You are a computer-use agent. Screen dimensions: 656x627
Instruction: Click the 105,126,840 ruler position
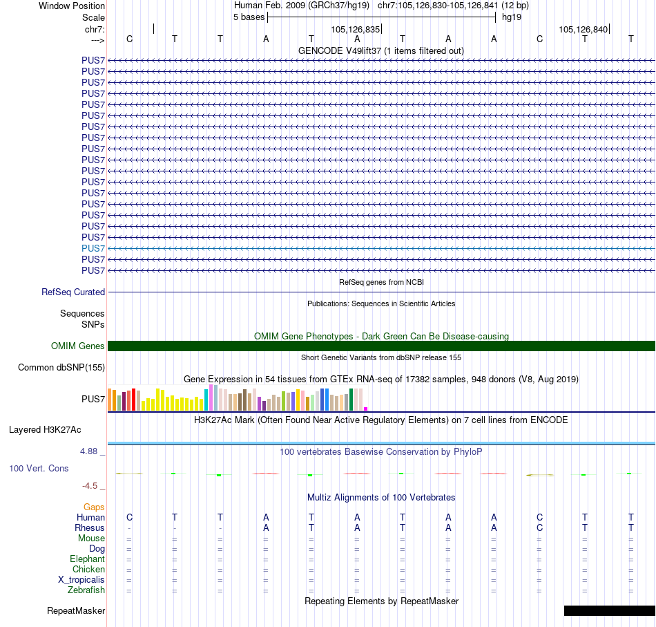[x=583, y=29]
